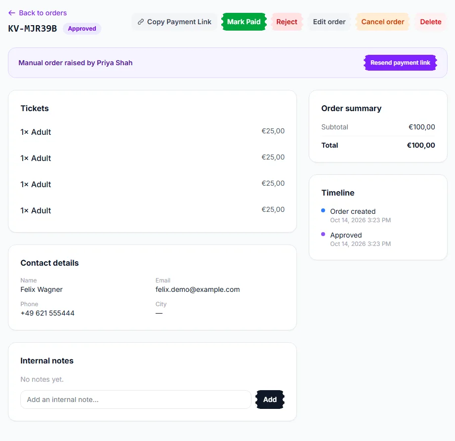Click the Contact details heading

pos(49,263)
